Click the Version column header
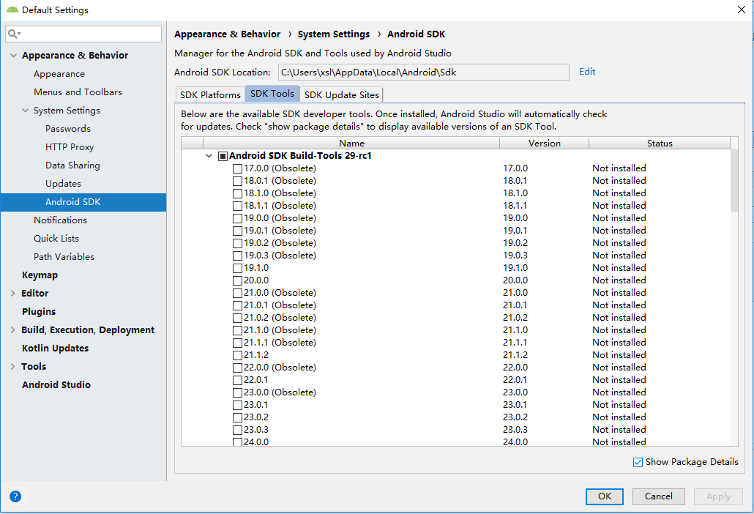The image size is (754, 514). (545, 143)
